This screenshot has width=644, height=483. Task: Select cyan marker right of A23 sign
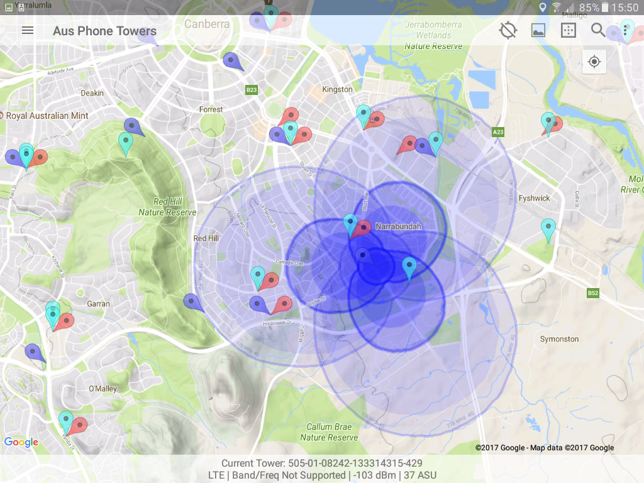tap(548, 123)
